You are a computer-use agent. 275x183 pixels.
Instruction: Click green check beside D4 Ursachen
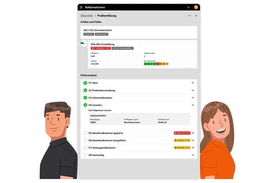pyautogui.click(x=85, y=105)
